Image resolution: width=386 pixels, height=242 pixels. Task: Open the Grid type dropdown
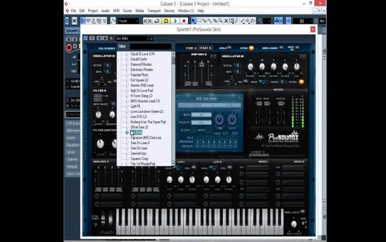[303, 21]
